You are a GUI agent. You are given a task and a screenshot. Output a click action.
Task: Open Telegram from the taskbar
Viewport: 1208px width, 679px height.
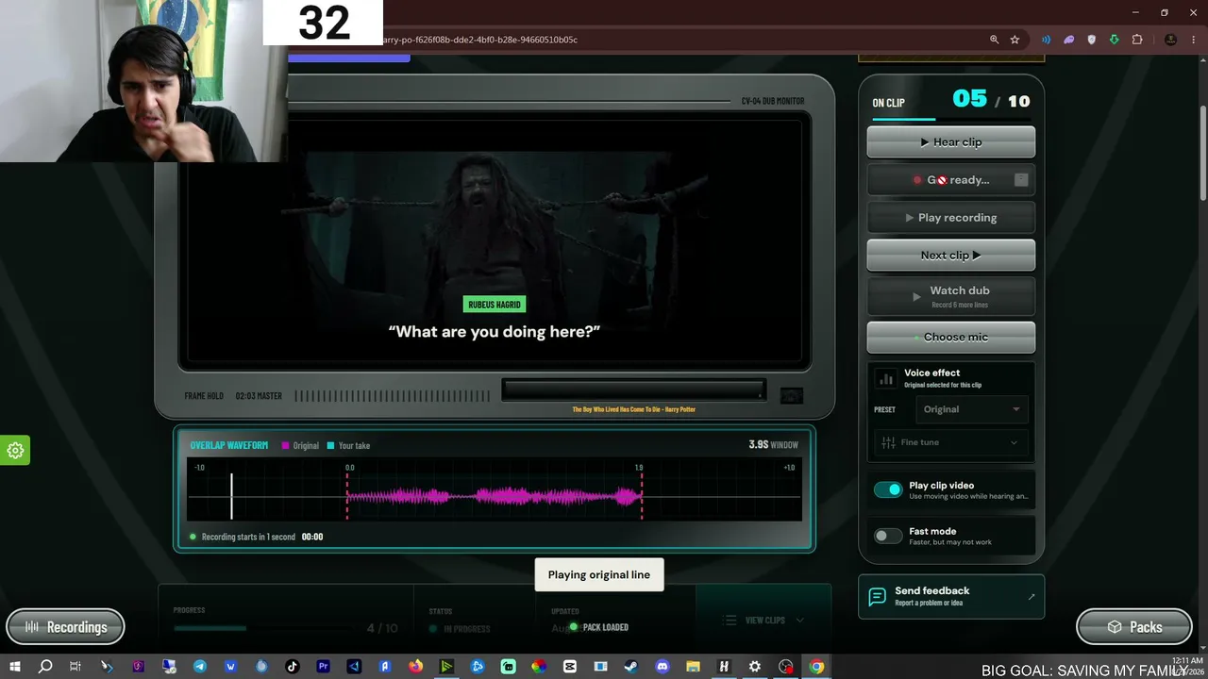[200, 667]
